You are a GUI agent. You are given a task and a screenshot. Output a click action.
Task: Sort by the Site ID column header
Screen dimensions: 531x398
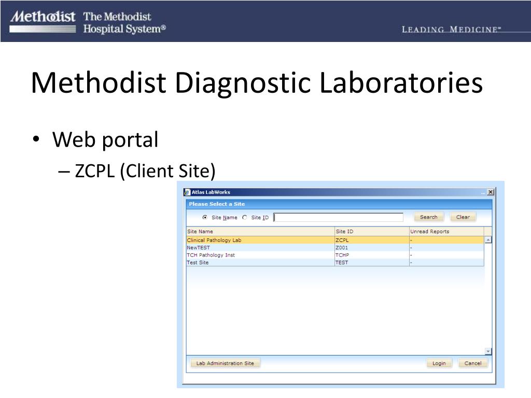click(x=372, y=232)
